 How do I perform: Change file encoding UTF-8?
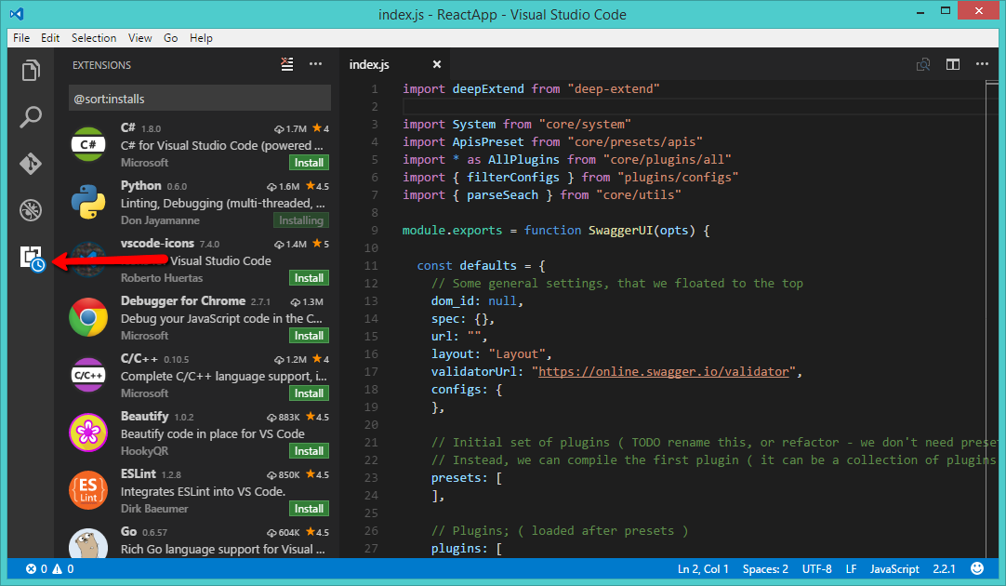816,568
